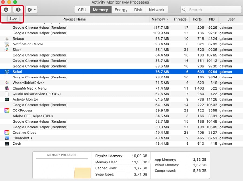Toggle Memory column sort order

160,19
